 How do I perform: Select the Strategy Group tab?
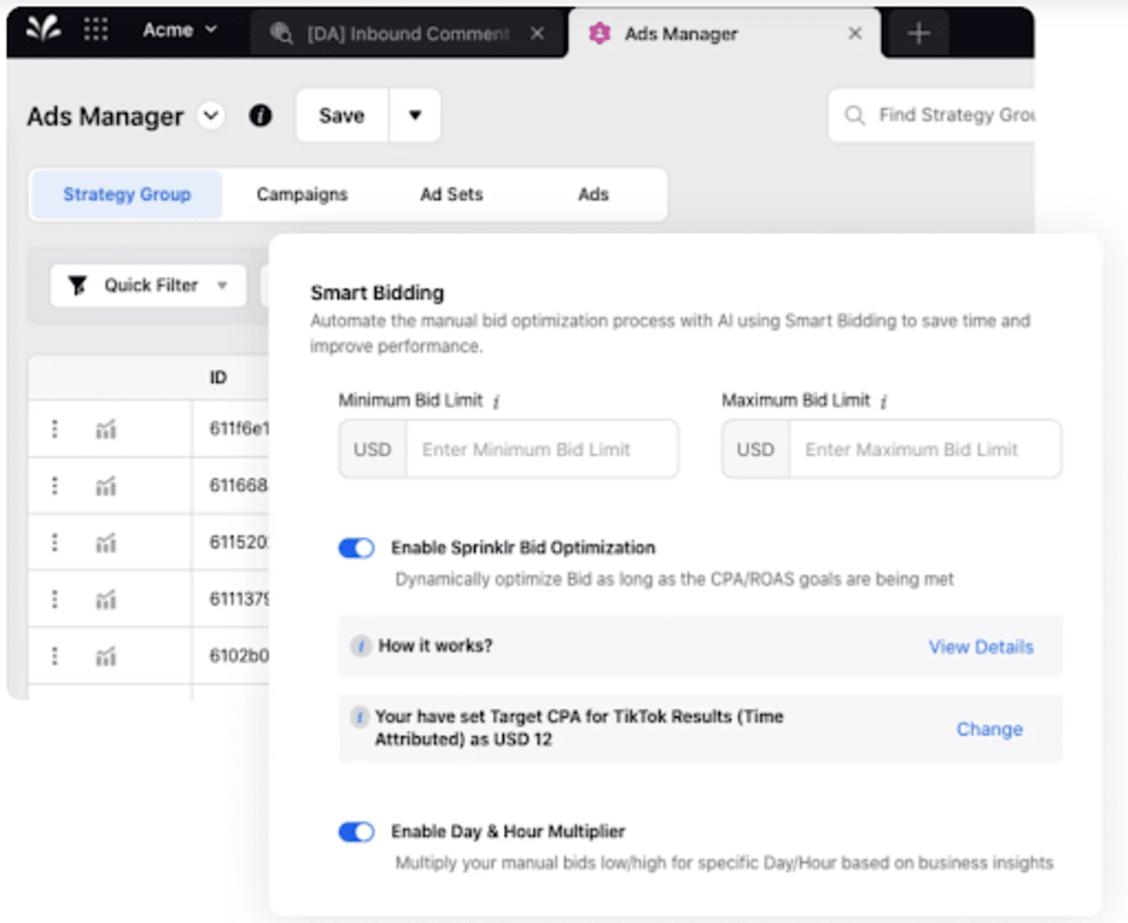[127, 195]
